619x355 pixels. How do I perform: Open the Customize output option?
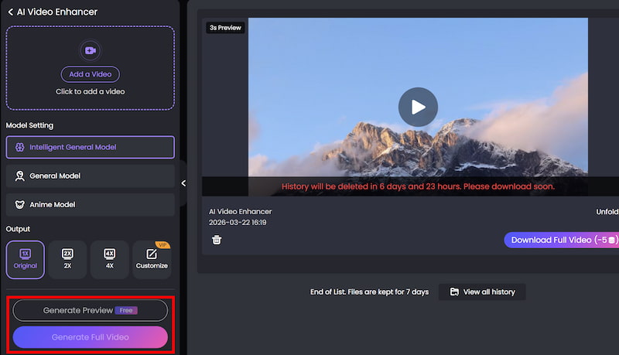[x=152, y=259]
